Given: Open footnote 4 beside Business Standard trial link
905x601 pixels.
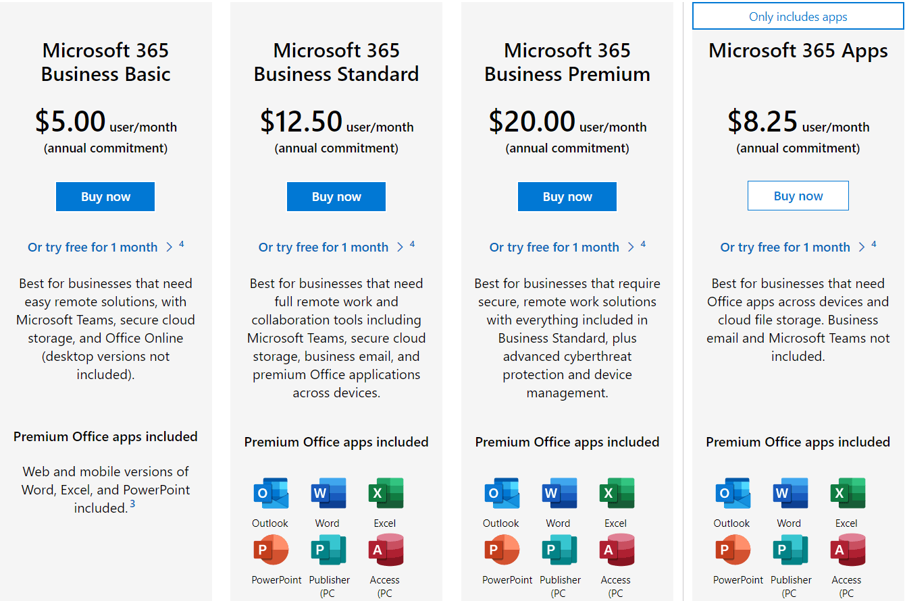Looking at the screenshot, I should click(412, 244).
